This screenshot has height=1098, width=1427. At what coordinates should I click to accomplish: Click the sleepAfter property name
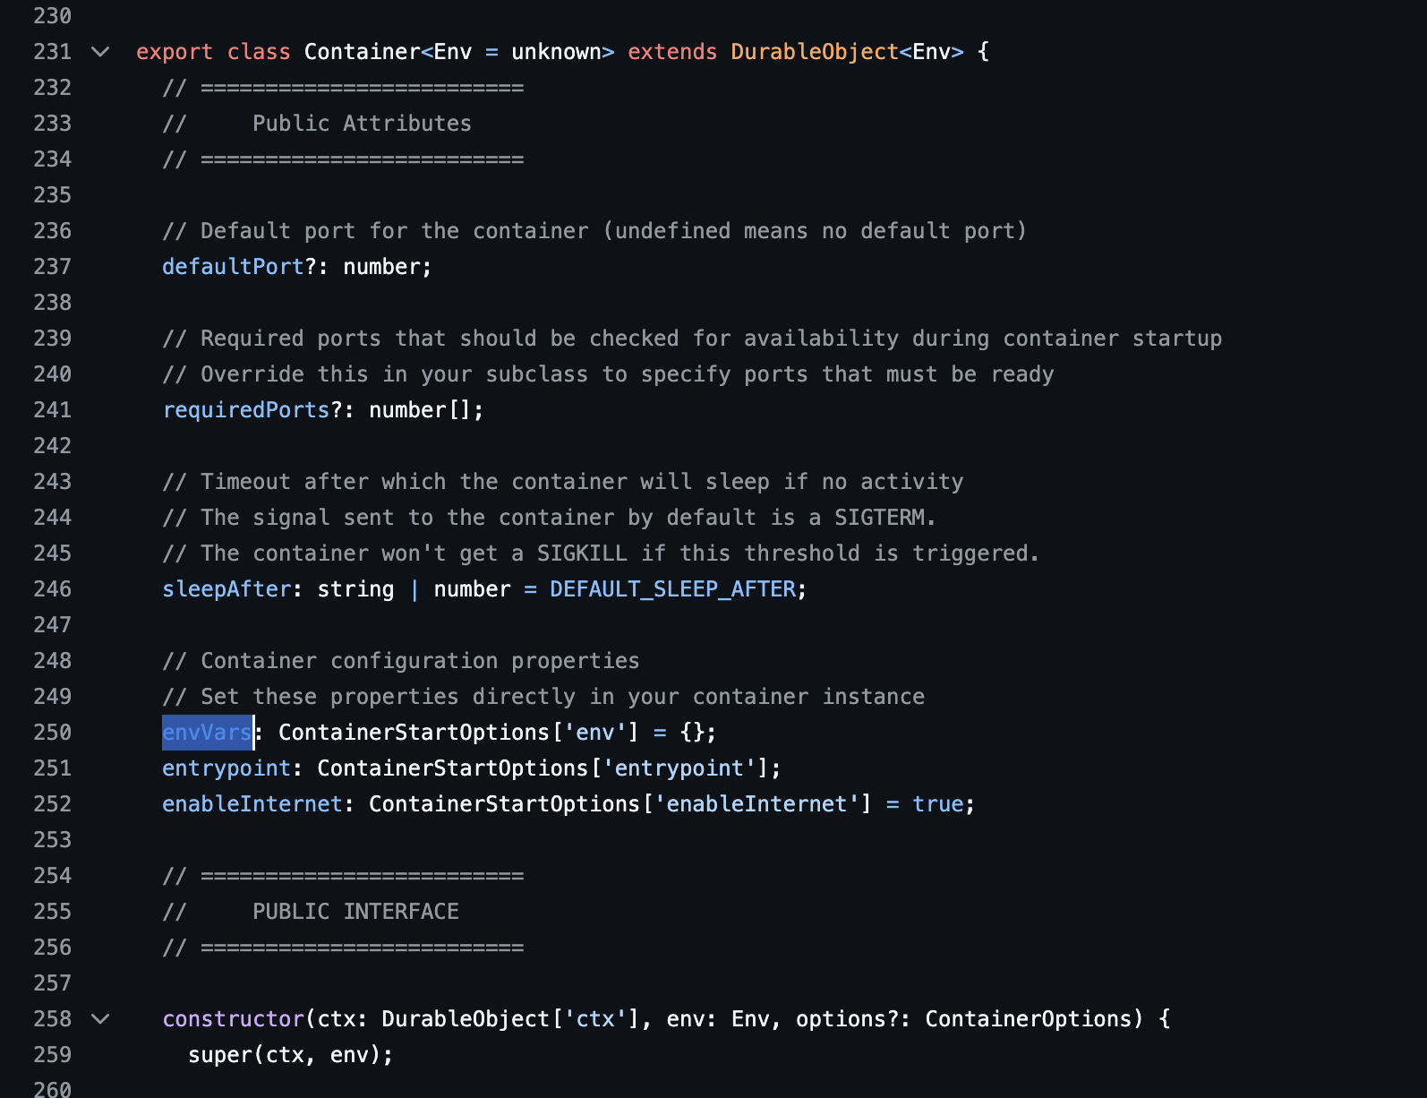pos(226,589)
